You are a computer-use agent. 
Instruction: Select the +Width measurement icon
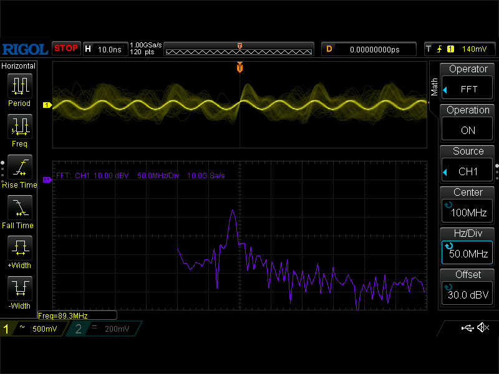[x=19, y=248]
